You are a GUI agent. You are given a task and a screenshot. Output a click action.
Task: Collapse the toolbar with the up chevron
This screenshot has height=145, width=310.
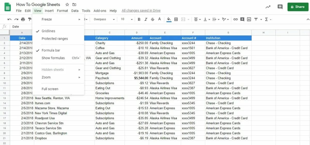(308, 19)
